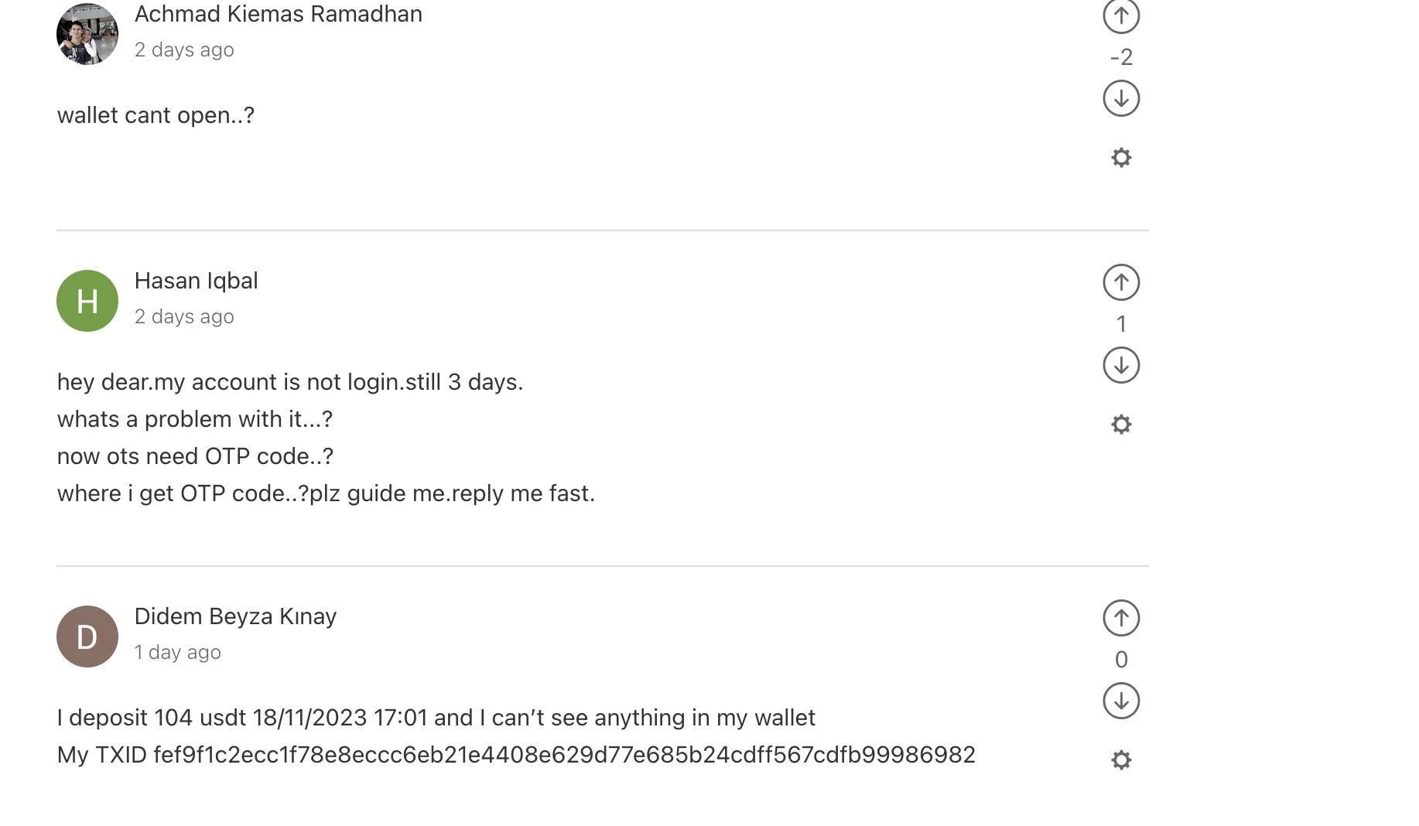Open gear options for Achmad's comment

click(x=1120, y=158)
